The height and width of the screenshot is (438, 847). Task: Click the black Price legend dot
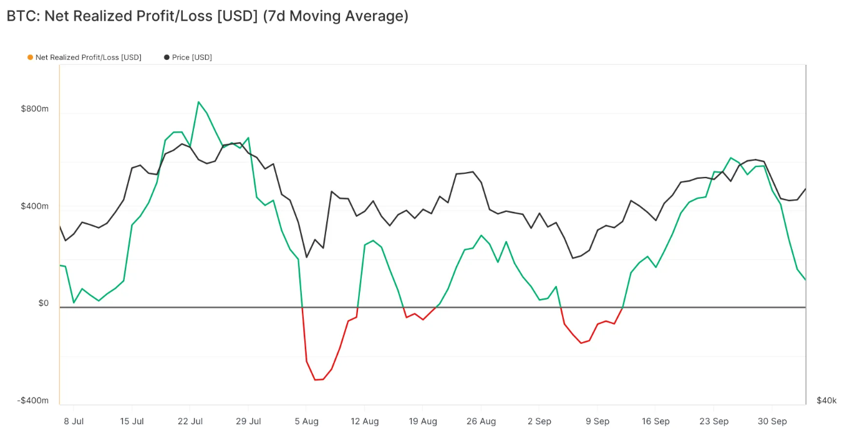click(167, 57)
